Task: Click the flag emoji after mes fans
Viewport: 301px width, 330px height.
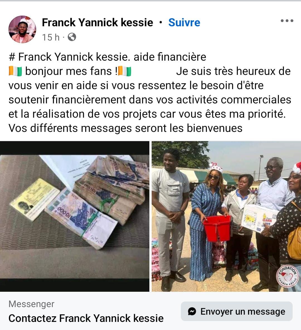Action: point(125,71)
